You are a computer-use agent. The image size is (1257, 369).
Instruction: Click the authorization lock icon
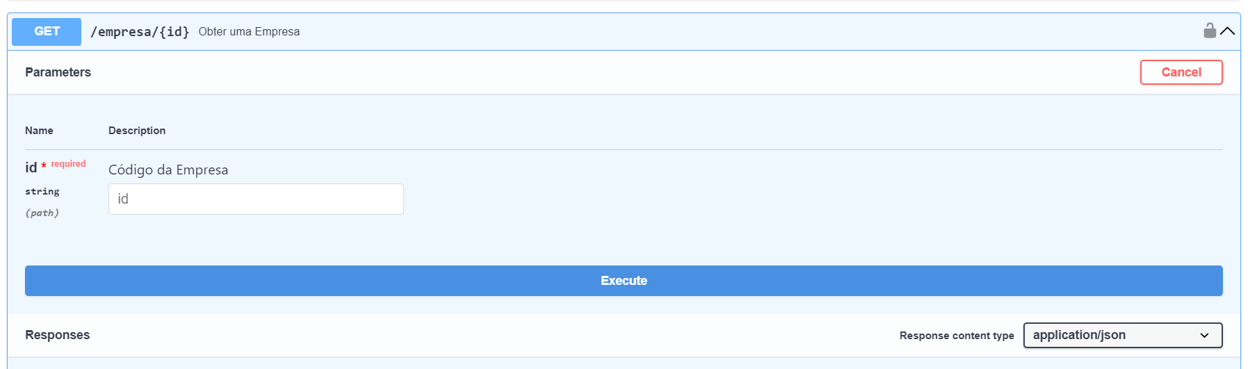[1210, 31]
